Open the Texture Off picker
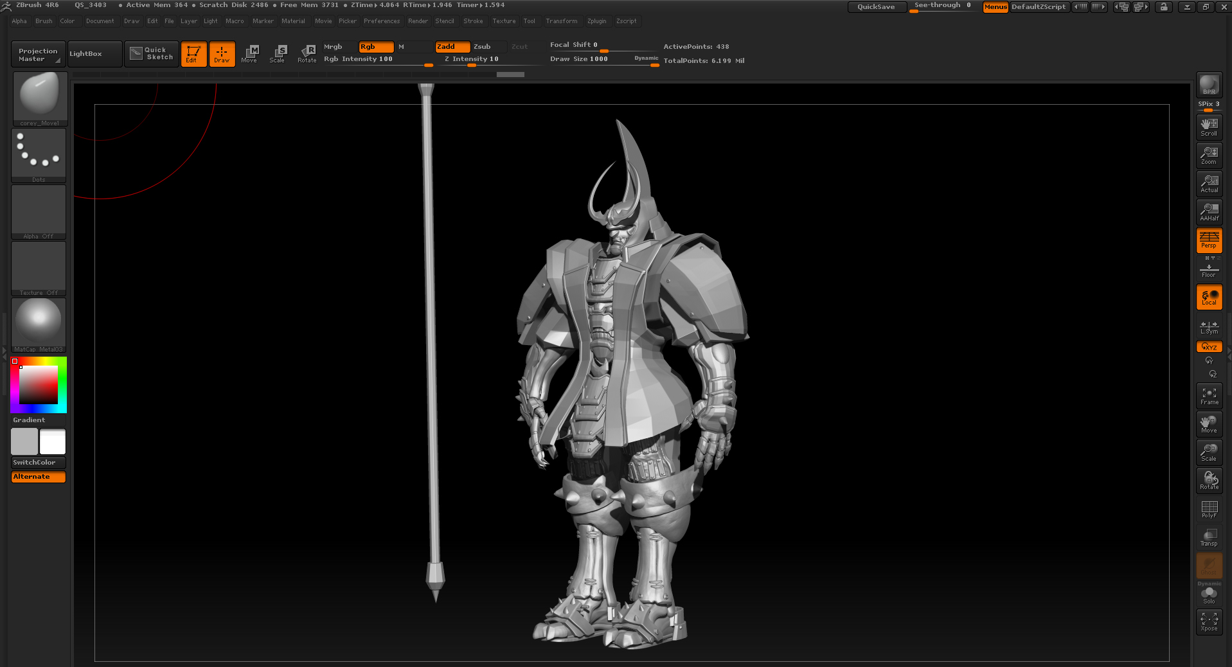 click(39, 269)
